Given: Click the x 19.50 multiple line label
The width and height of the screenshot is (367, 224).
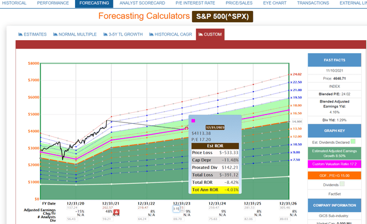Looking at the screenshot, I should pos(296,97).
